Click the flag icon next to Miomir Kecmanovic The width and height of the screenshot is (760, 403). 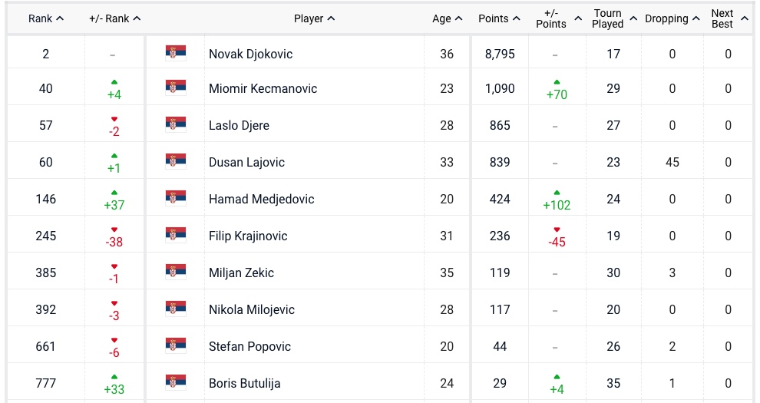175,88
